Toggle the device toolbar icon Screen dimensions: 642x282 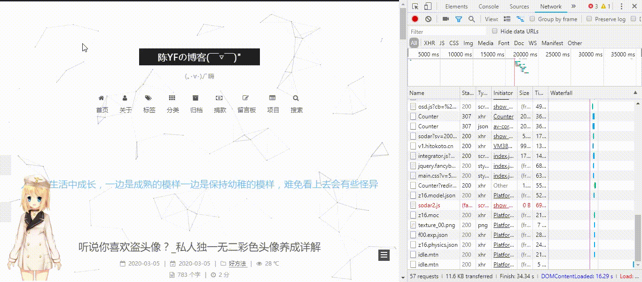(428, 6)
